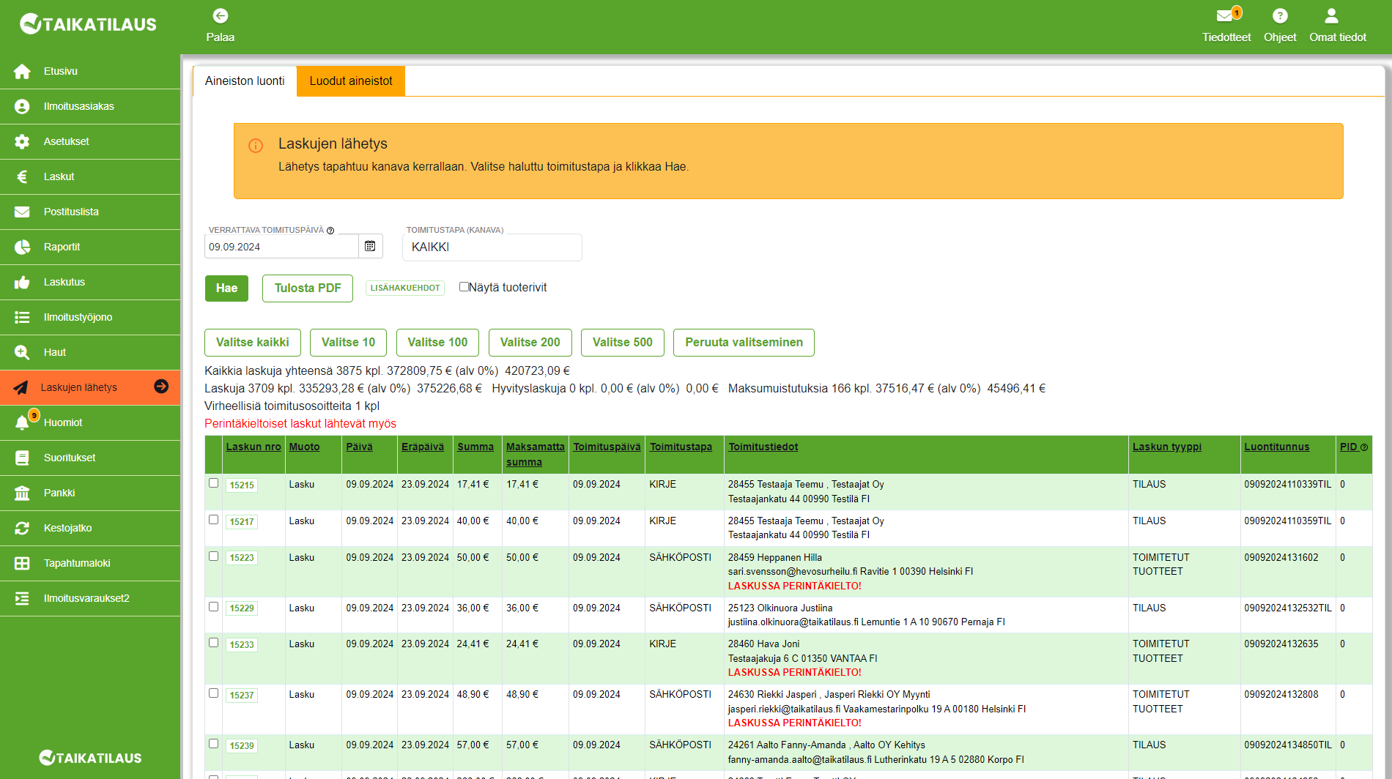The height and width of the screenshot is (779, 1392).
Task: Click the Laskujen lähetys paper plane icon
Action: tap(21, 387)
